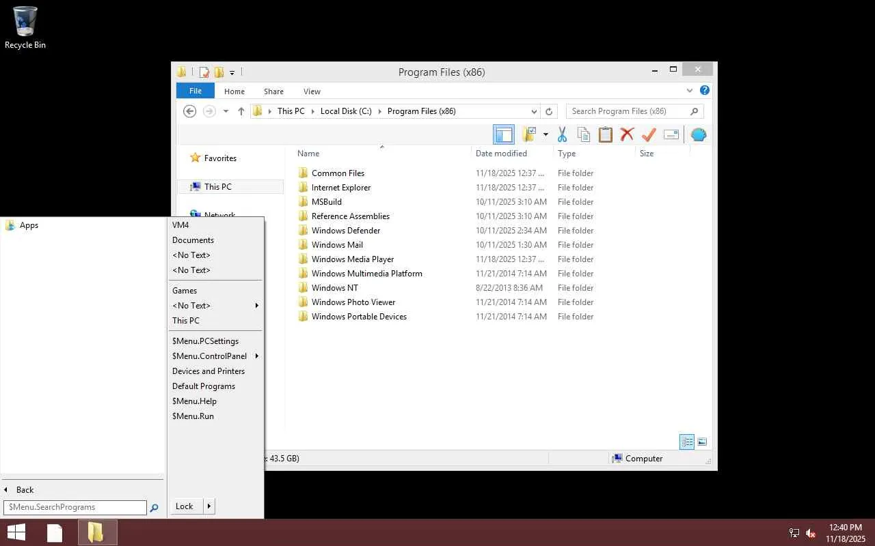Screen dimensions: 875x546
Task: Open Games from the start menu
Action: (x=185, y=291)
